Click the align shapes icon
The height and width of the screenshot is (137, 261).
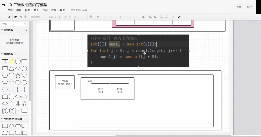pyautogui.click(x=143, y=17)
